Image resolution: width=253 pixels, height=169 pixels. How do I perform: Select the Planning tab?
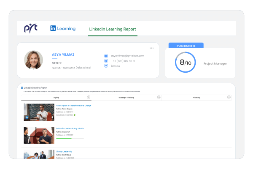click(x=196, y=98)
